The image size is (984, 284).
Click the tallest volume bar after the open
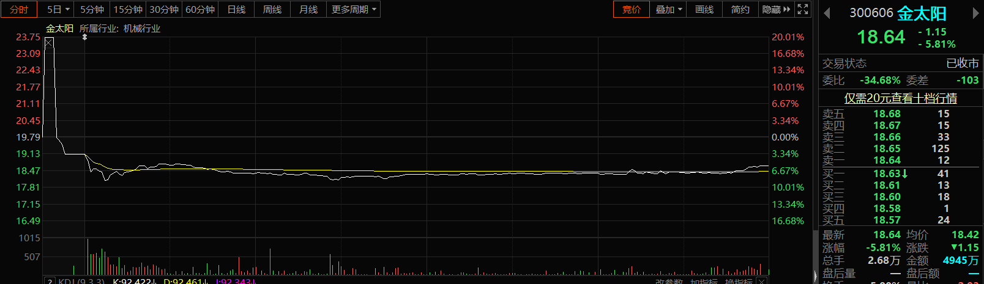88,257
